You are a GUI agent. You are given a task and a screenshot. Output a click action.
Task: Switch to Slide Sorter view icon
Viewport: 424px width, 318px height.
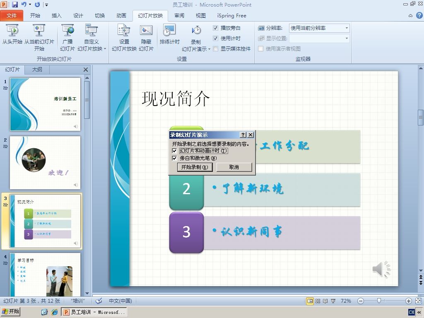(x=318, y=301)
